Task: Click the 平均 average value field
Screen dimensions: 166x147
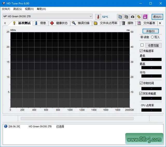Action: click(151, 76)
